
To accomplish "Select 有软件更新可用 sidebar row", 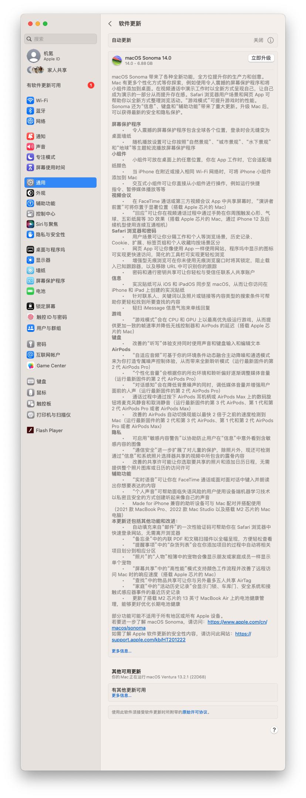I will (61, 85).
